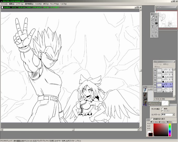This screenshot has height=142, width=178.
Task: Click layer list scroll down arrow
Action: pos(174,96)
